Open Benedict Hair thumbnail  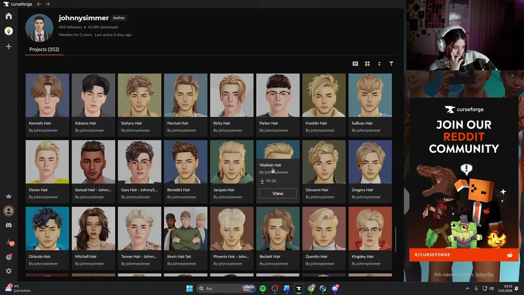[185, 162]
